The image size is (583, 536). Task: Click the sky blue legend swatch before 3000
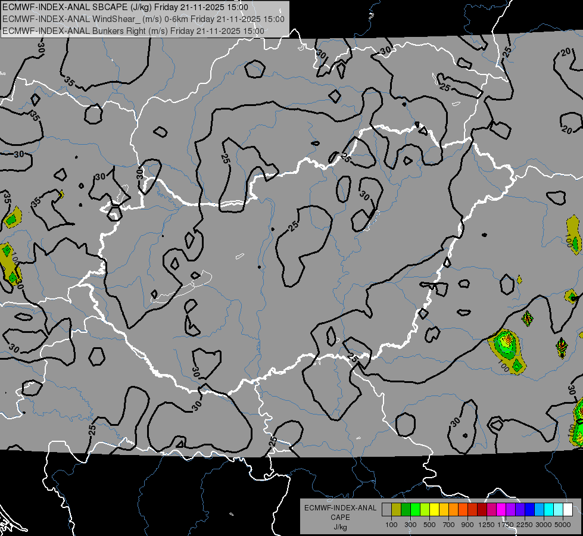[x=539, y=510]
